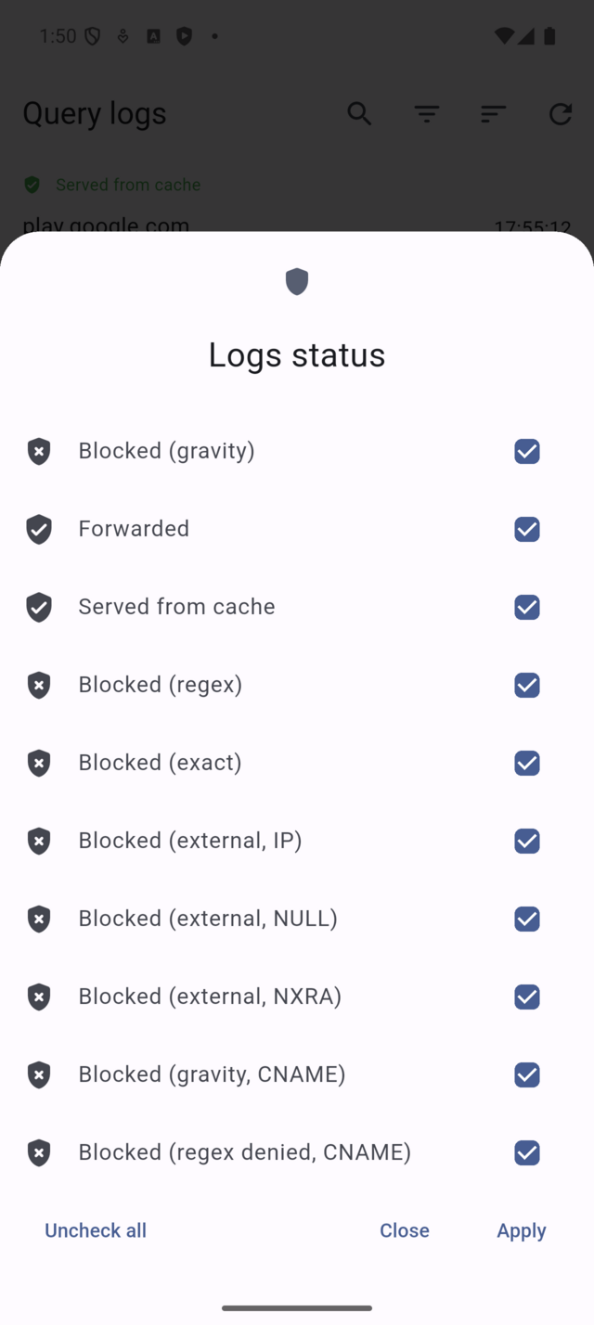Select the Blocked (external, IP) row label
Image resolution: width=594 pixels, height=1325 pixels.
(190, 841)
